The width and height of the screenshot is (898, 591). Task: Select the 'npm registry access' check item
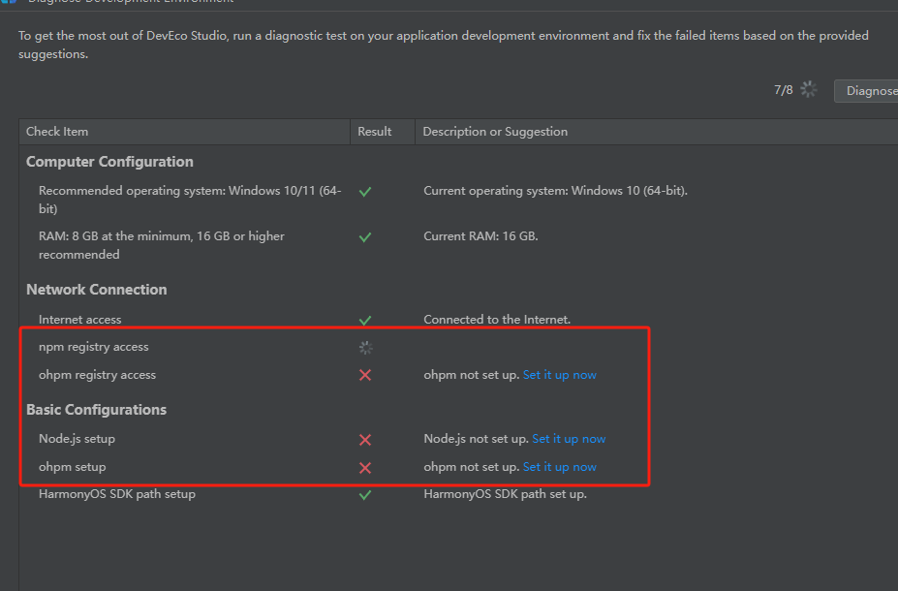click(x=93, y=347)
